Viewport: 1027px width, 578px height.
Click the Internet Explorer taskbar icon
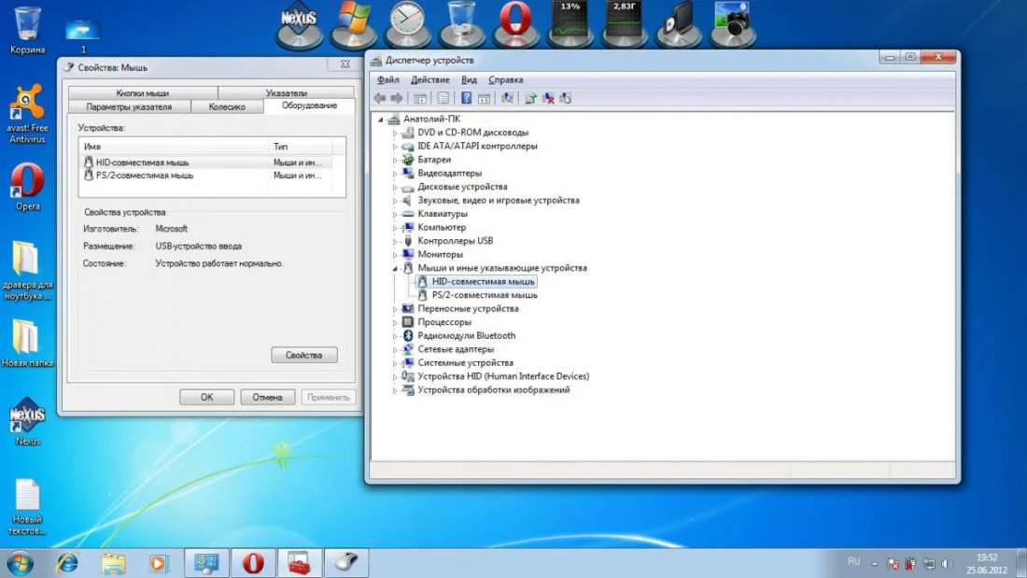[x=67, y=563]
